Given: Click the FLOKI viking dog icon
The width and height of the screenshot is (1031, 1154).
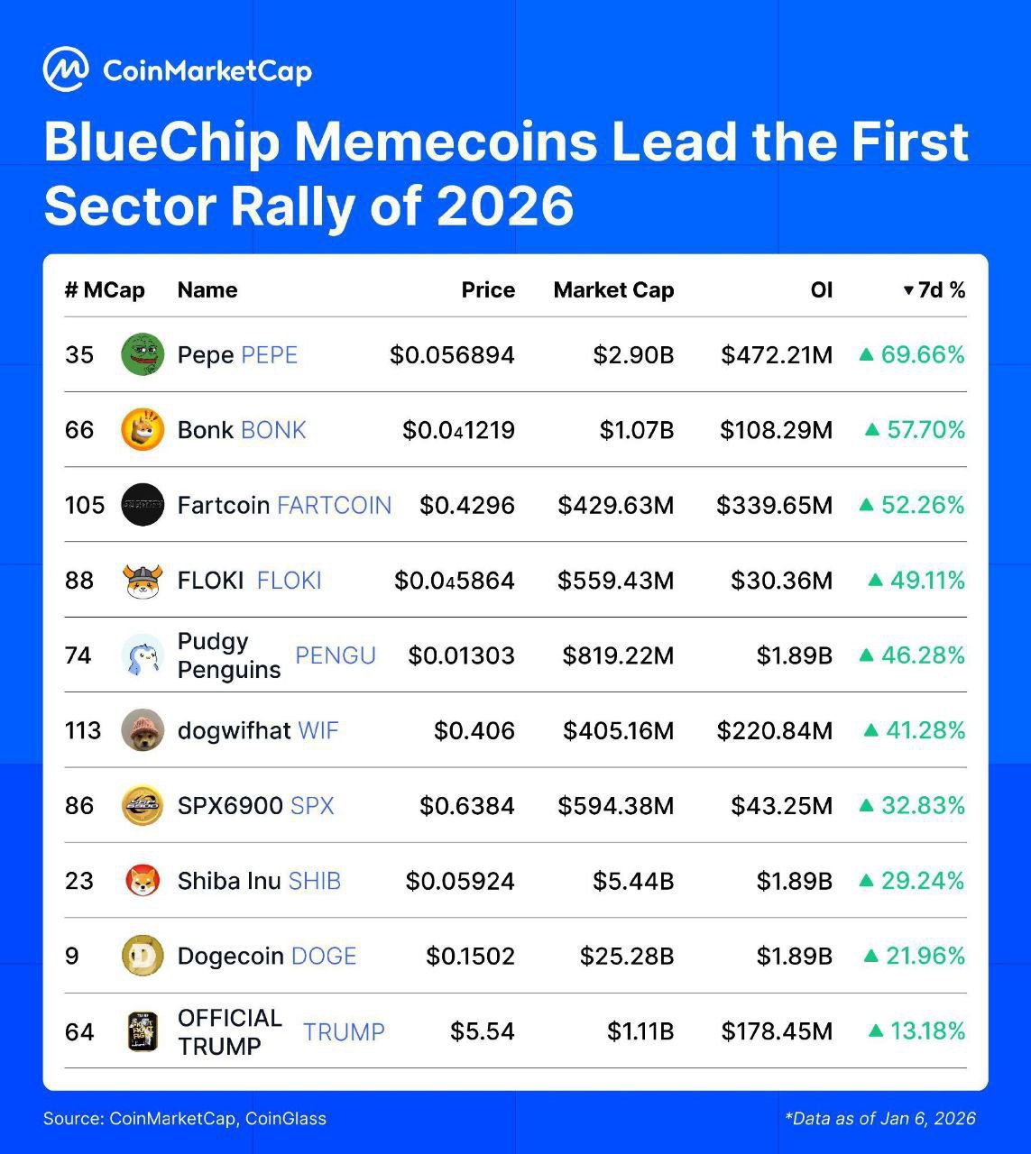Looking at the screenshot, I should click(143, 580).
